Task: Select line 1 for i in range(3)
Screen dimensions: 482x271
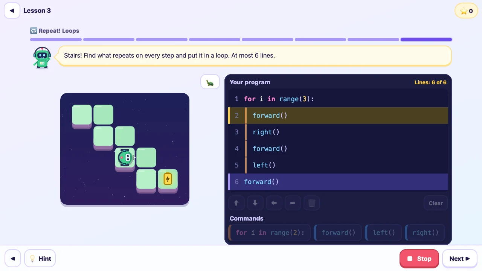Action: [338, 99]
